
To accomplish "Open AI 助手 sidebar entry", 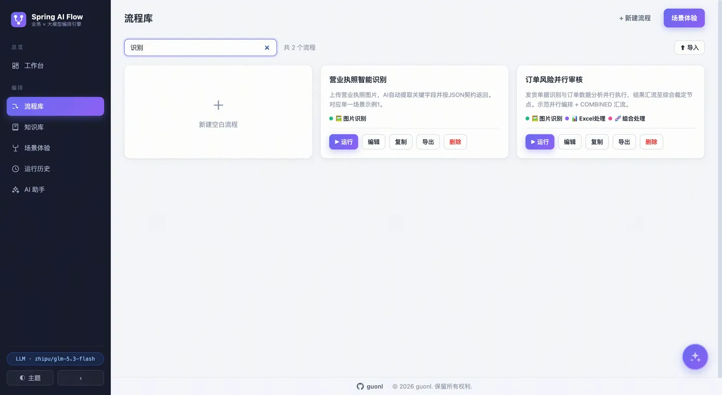I will point(55,190).
